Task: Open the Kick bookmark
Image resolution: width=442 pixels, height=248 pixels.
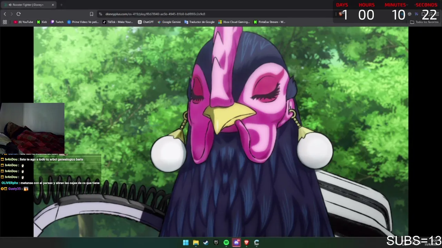Action: point(42,22)
